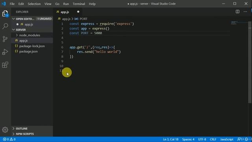Click PORT symbol in breadcrumb
Viewport: 252px width, 142px height.
[83, 19]
